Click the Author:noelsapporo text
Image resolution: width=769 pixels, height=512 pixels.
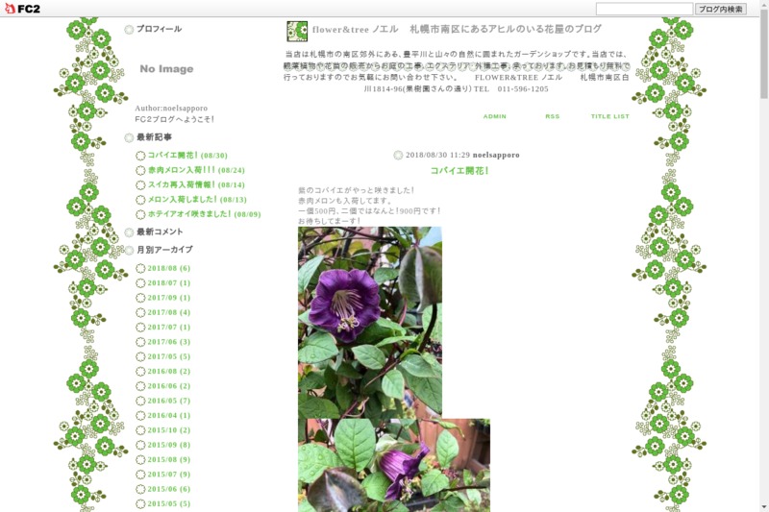click(171, 109)
